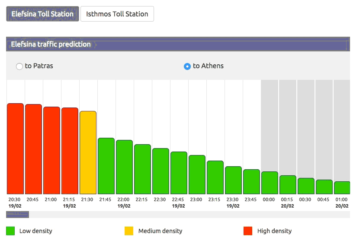Select the 'to Patras' radio option
The image size is (363, 240).
click(19, 66)
